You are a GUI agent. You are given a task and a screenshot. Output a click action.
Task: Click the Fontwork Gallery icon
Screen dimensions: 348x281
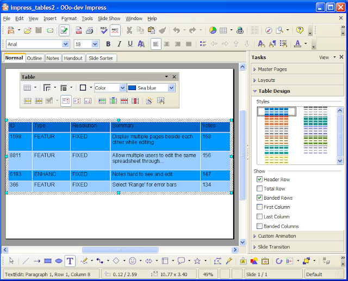point(243,261)
